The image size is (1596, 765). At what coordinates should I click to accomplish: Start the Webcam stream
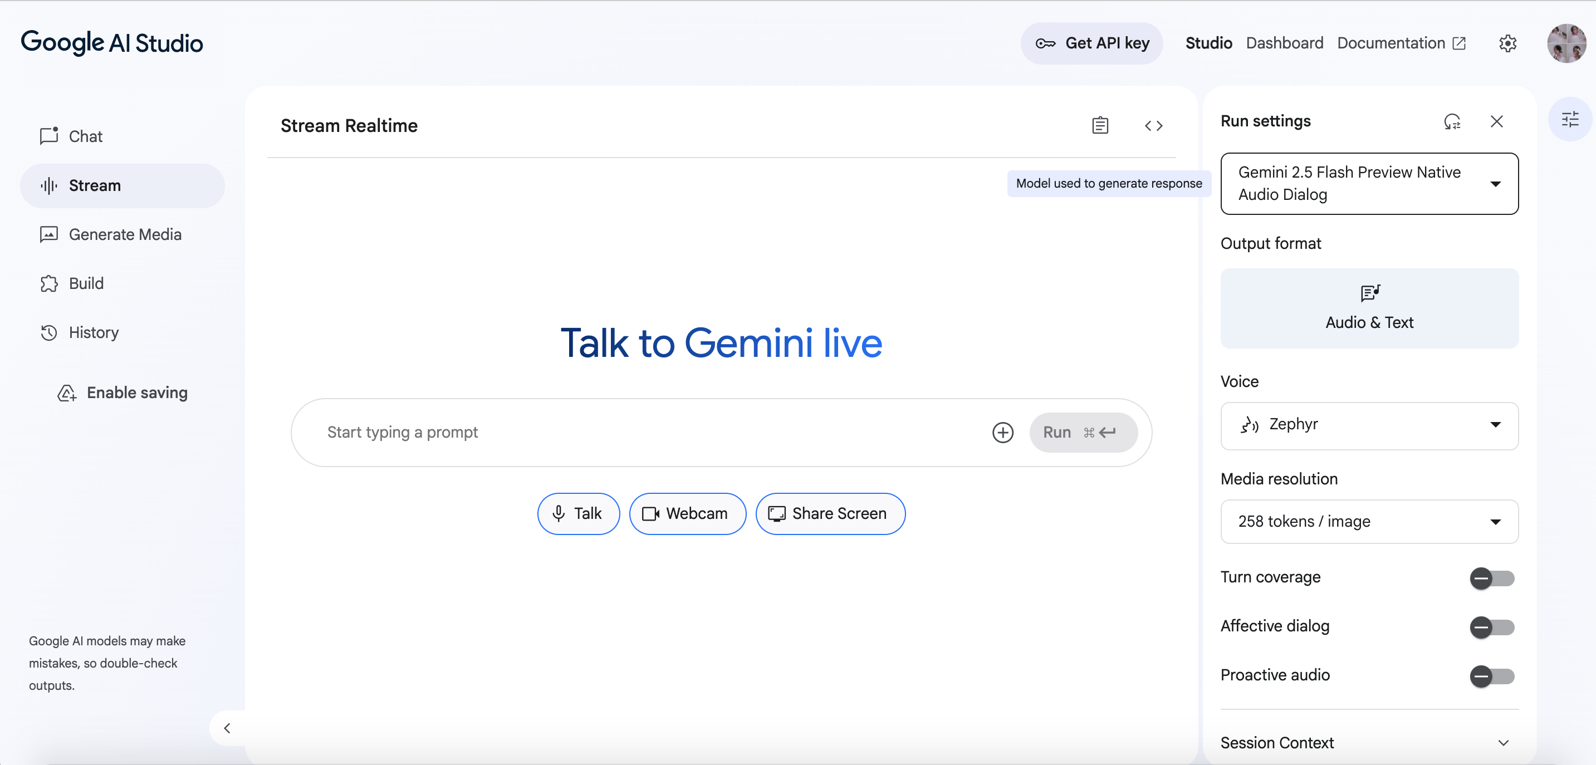coord(687,513)
